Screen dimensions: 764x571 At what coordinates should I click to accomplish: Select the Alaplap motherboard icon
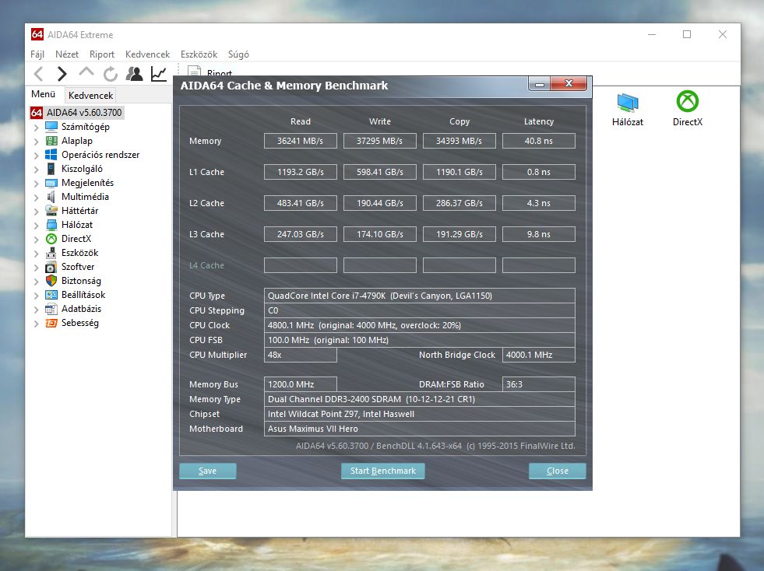(x=51, y=141)
